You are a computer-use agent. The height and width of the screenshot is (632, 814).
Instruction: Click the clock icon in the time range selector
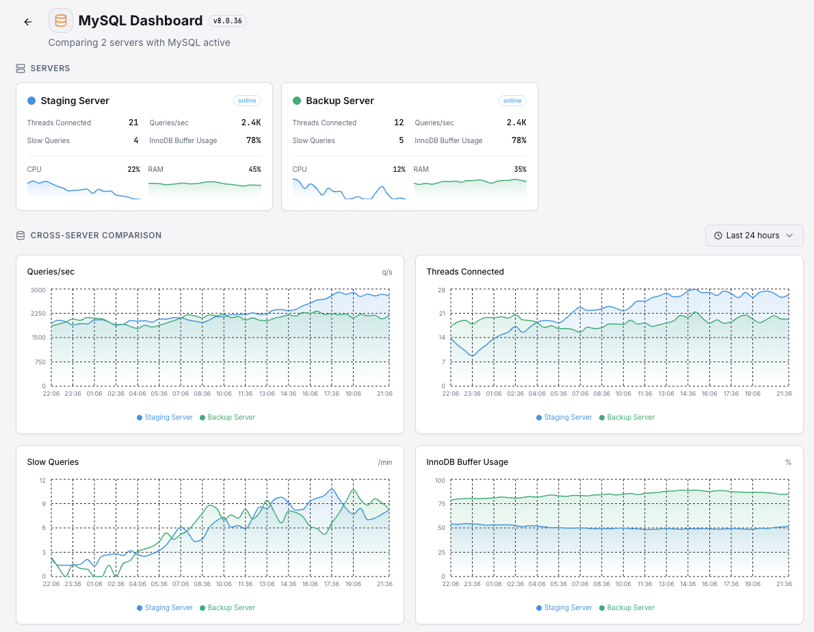[719, 236]
